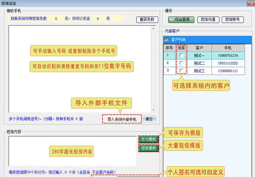Check the box for customer 测试二

tap(181, 63)
